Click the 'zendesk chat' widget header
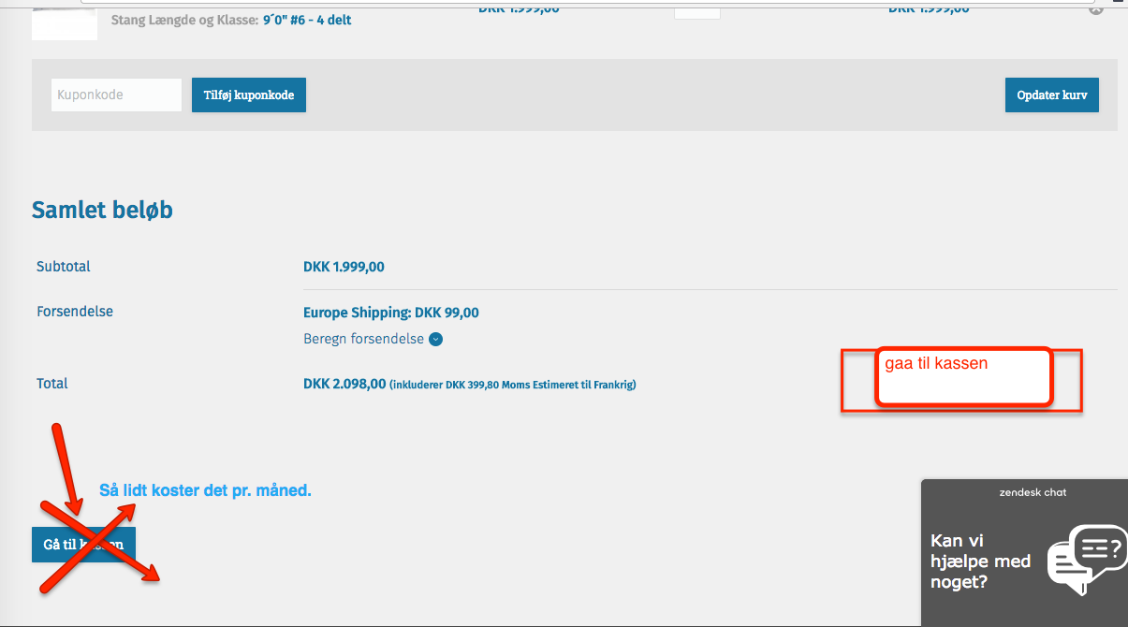The height and width of the screenshot is (627, 1128). point(1032,492)
